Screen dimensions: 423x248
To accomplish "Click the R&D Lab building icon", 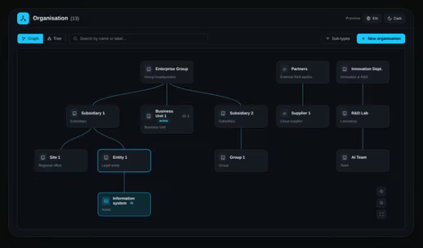I will (x=345, y=113).
